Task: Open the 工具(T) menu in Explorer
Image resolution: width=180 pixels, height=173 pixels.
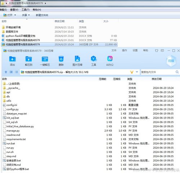Action: tap(26, 10)
